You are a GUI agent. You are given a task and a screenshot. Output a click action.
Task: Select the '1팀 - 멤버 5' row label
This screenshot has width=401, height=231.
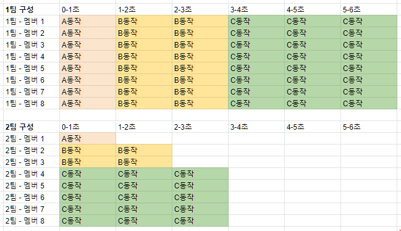click(x=32, y=68)
